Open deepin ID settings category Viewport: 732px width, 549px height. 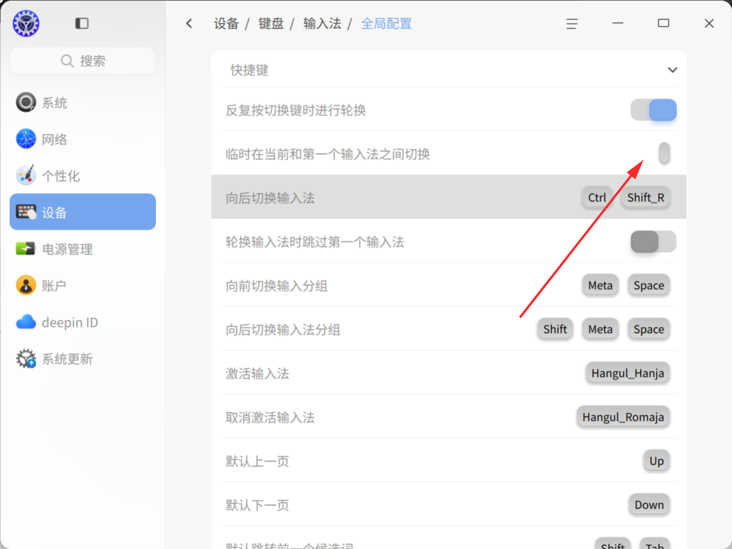click(83, 322)
